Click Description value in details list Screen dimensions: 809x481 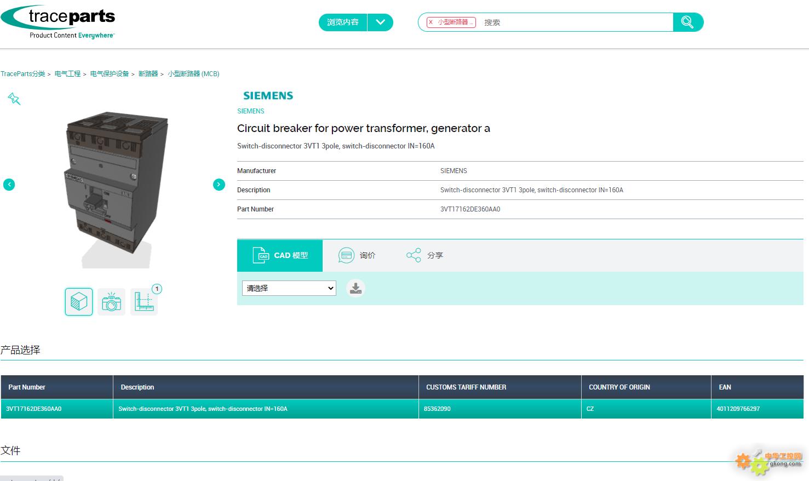[x=532, y=190]
